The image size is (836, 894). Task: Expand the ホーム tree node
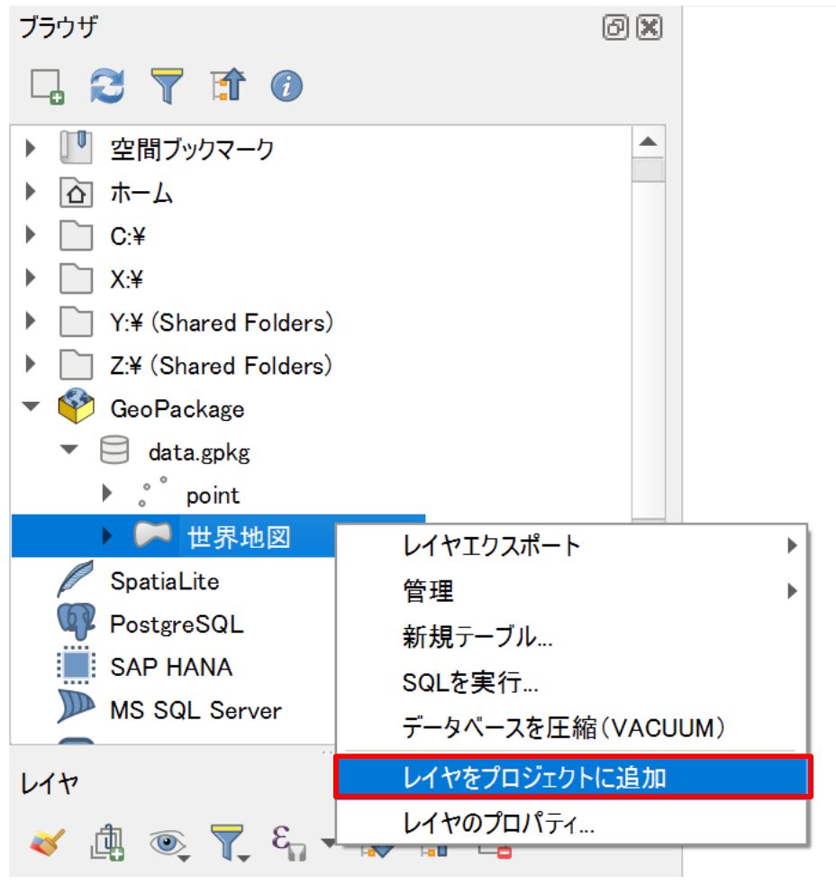(31, 192)
